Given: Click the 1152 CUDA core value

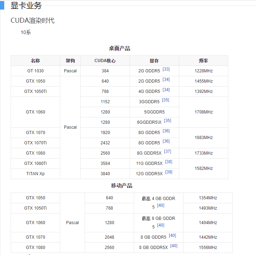Looking at the screenshot, I should (x=105, y=102).
